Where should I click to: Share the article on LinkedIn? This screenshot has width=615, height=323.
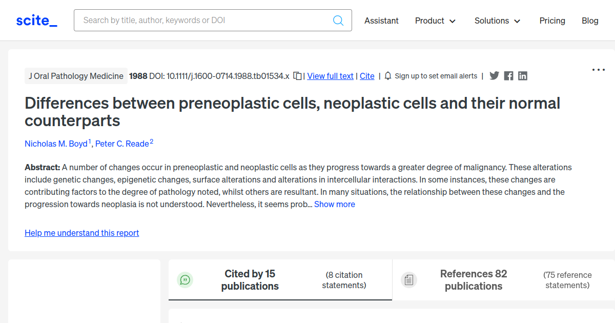[x=523, y=75]
